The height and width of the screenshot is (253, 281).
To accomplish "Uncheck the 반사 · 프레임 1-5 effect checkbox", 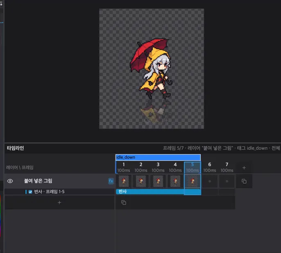I will pyautogui.click(x=30, y=192).
